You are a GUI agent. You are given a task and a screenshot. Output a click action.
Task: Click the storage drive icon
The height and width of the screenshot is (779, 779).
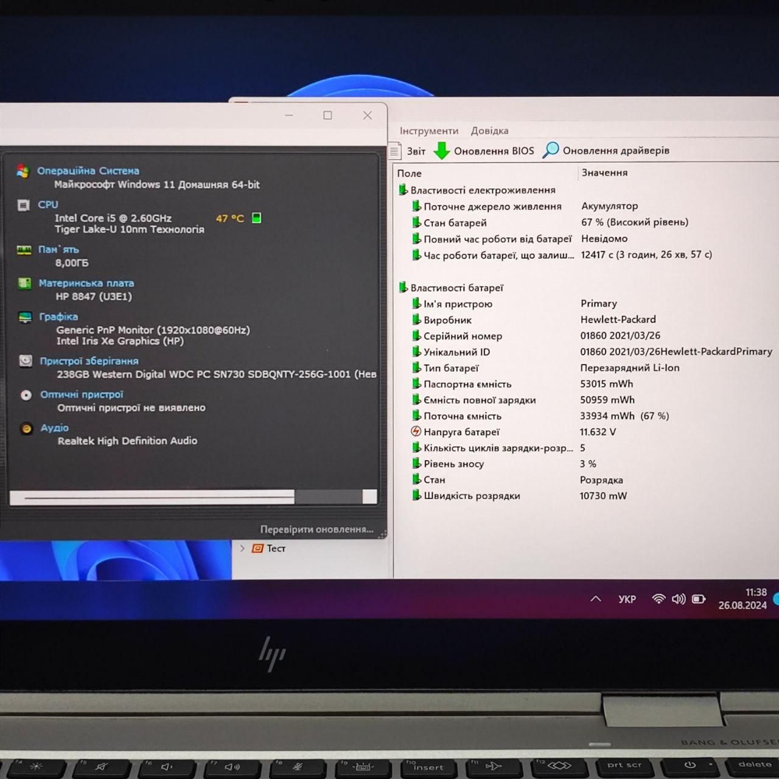tap(26, 361)
